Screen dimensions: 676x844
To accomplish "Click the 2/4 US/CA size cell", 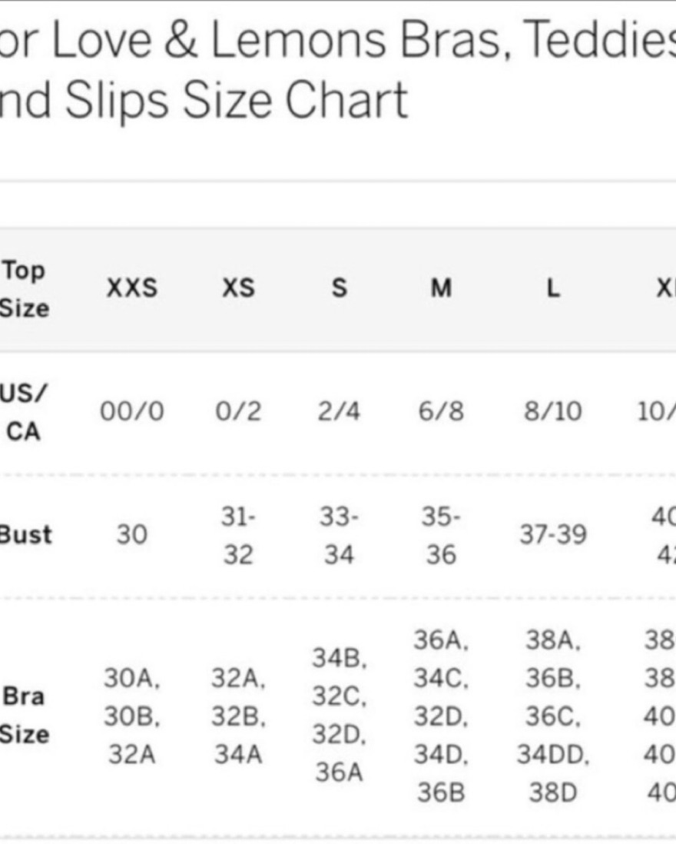I will pos(339,411).
